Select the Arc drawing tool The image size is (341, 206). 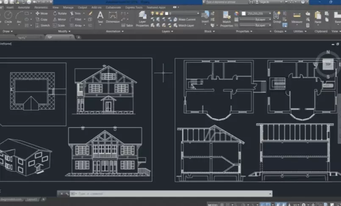[x=19, y=17]
